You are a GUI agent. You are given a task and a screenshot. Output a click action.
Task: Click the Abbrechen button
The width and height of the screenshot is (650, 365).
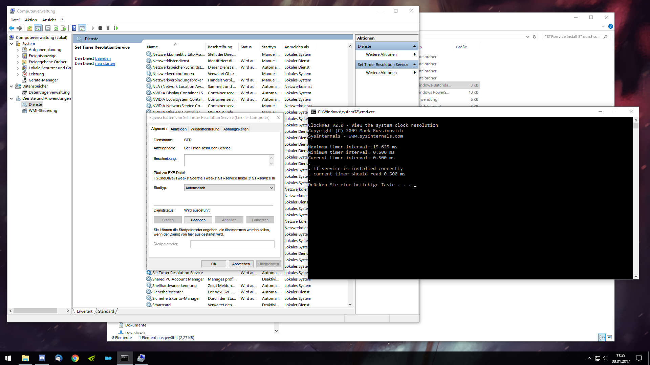click(241, 264)
